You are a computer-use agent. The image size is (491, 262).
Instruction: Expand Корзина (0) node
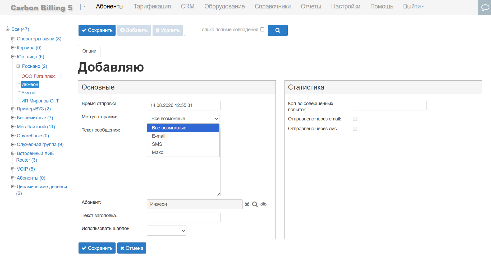(13, 48)
